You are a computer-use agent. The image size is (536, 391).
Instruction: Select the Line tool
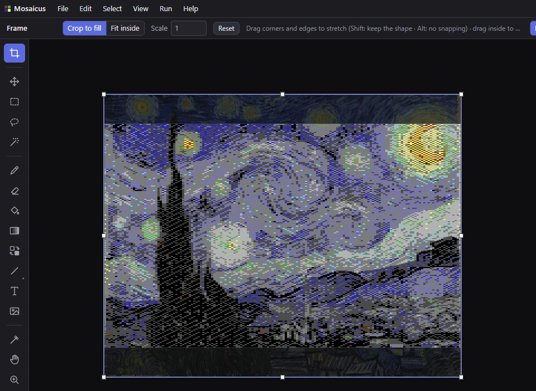(15, 271)
